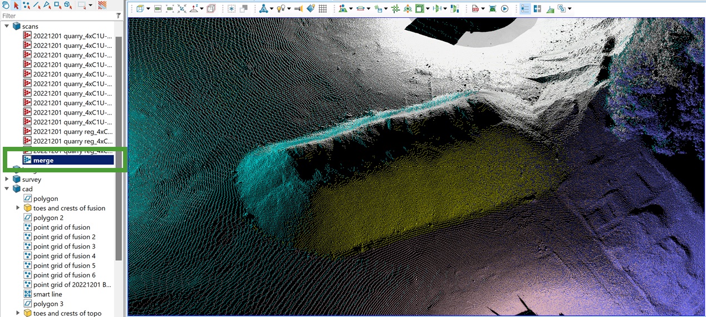Toggle the list panel view button
This screenshot has width=706, height=317.
pyautogui.click(x=525, y=9)
